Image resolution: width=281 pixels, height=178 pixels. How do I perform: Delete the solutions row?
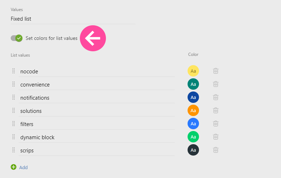[x=216, y=110]
